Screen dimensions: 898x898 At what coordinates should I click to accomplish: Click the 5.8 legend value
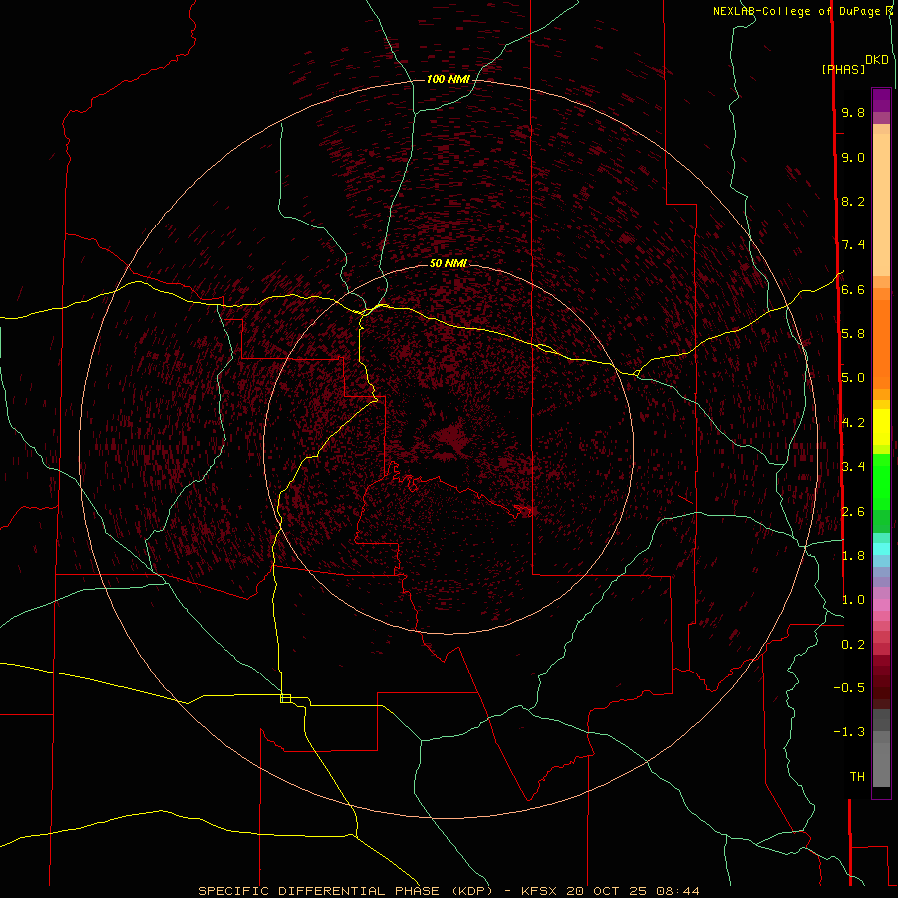(853, 333)
